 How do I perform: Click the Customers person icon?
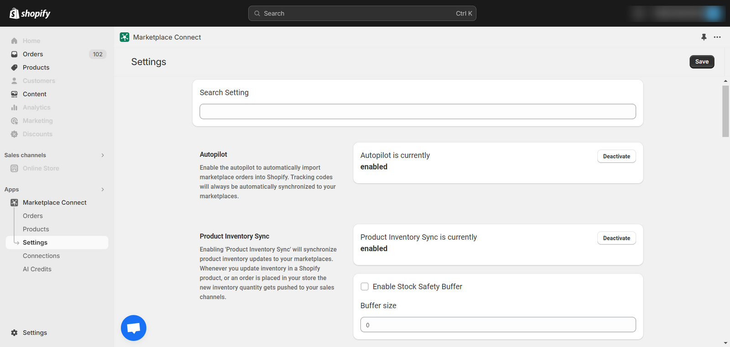click(x=14, y=81)
